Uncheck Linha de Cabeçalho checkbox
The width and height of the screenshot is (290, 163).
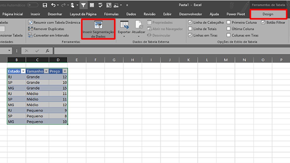190,22
